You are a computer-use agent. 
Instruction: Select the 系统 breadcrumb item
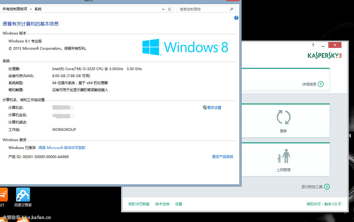pyautogui.click(x=38, y=9)
